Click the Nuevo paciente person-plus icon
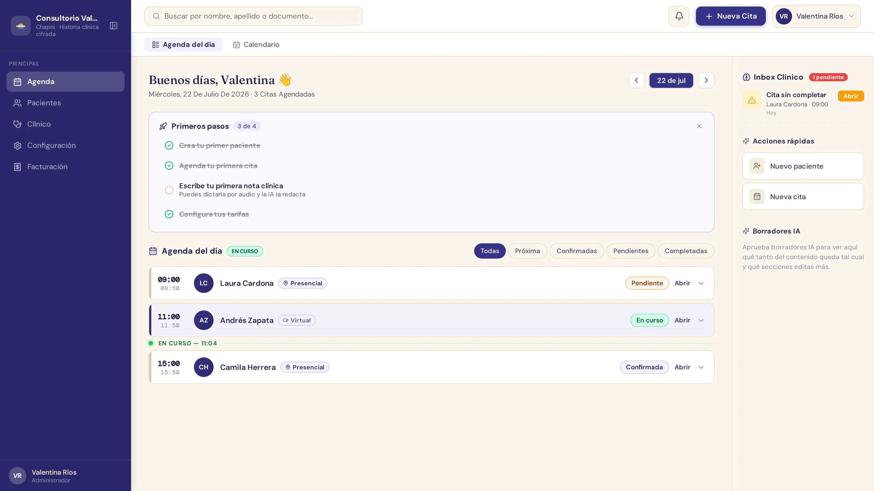Screen dimensions: 874x491 (x=757, y=166)
